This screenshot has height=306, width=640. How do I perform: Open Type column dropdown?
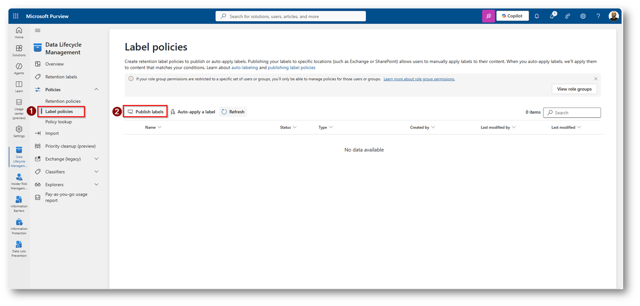pos(326,128)
